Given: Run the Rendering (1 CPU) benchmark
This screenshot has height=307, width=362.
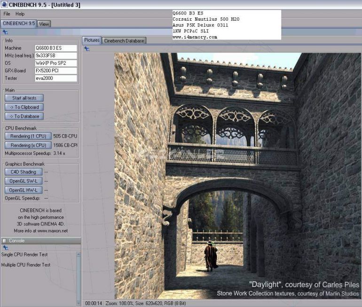Looking at the screenshot, I should [28, 136].
